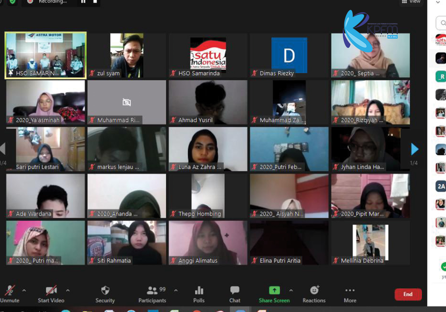This screenshot has width=446, height=312.
Task: Select Luna Az Zahra's video tile
Action: (x=208, y=149)
